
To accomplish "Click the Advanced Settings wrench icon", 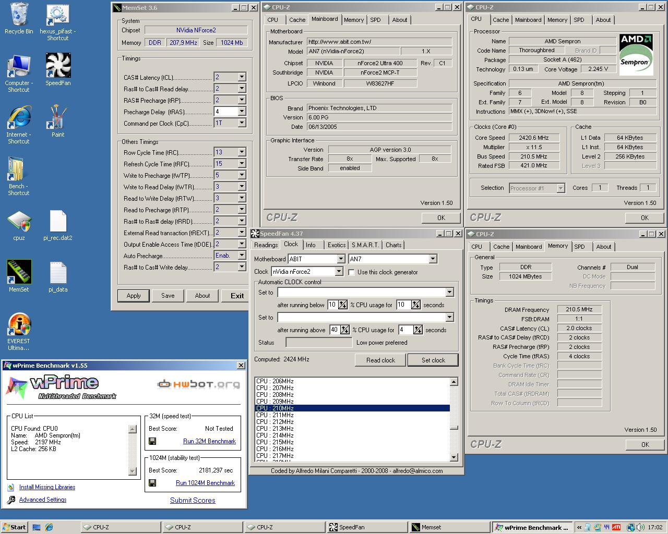I will 11,500.
